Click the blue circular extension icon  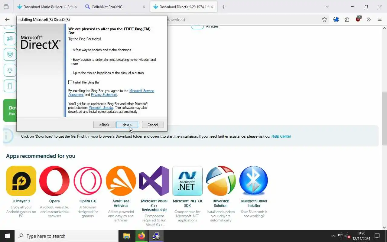tap(336, 19)
